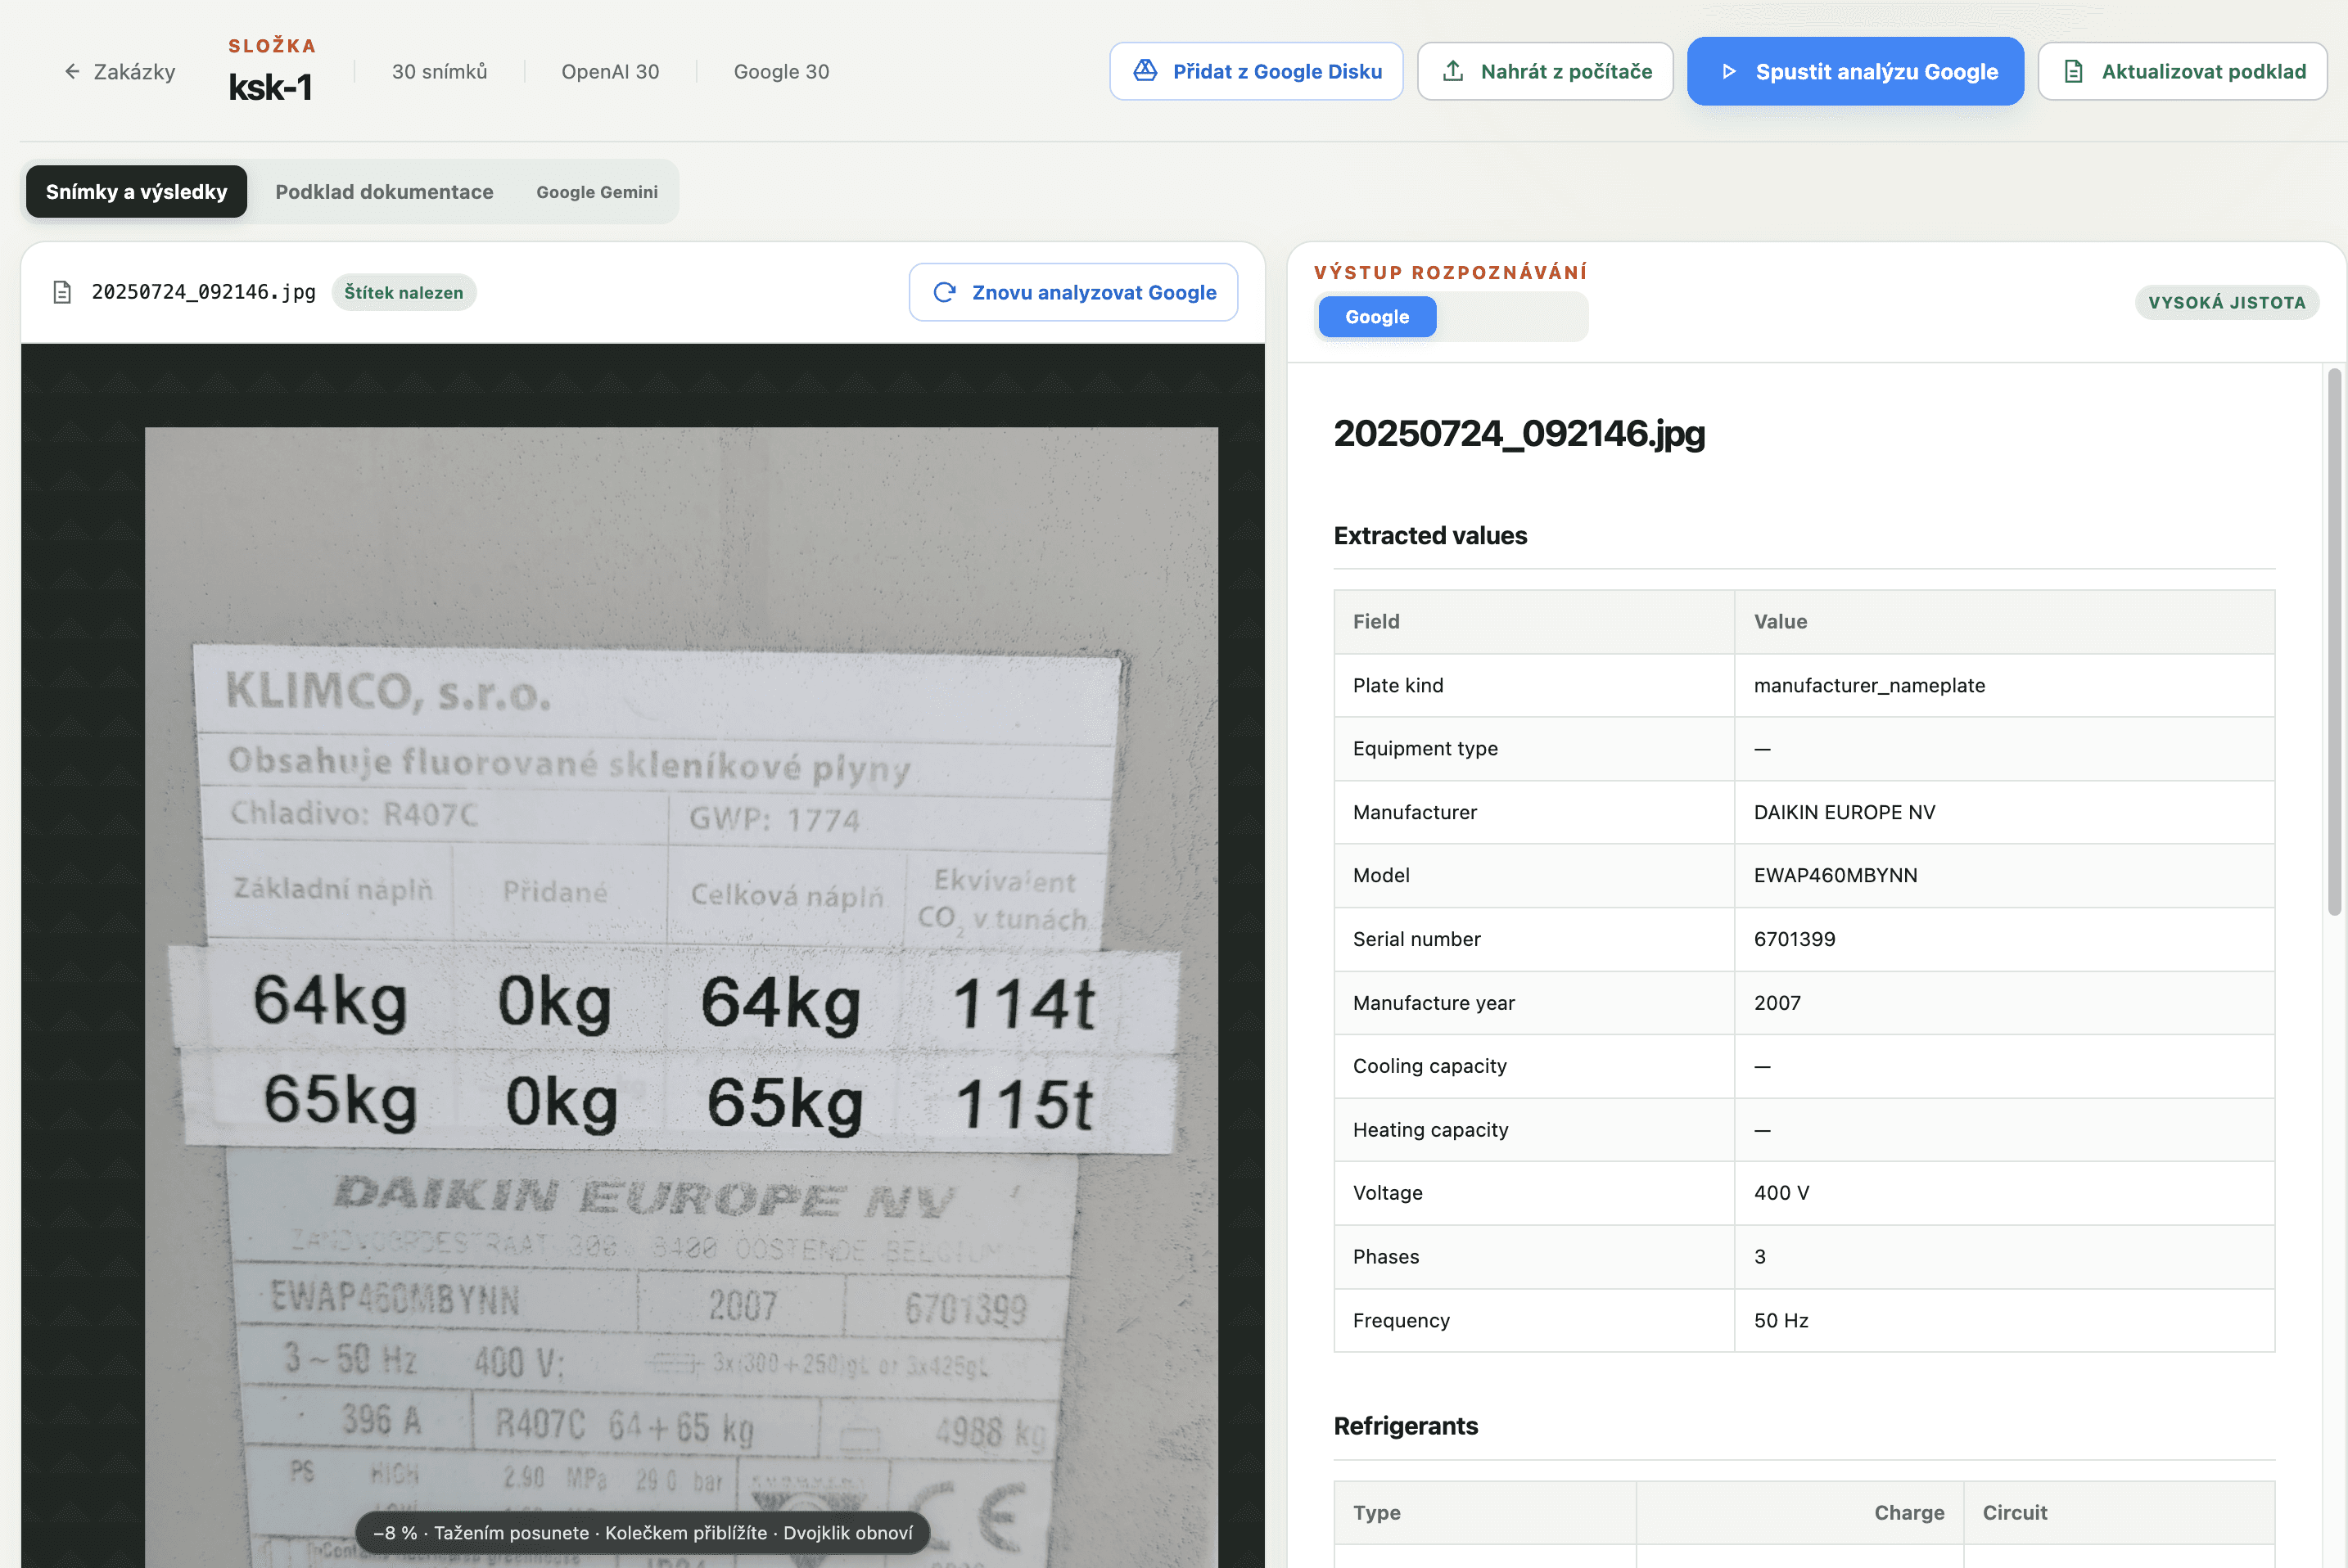Click serial number 6701399 value
The image size is (2348, 1568).
coord(1794,939)
